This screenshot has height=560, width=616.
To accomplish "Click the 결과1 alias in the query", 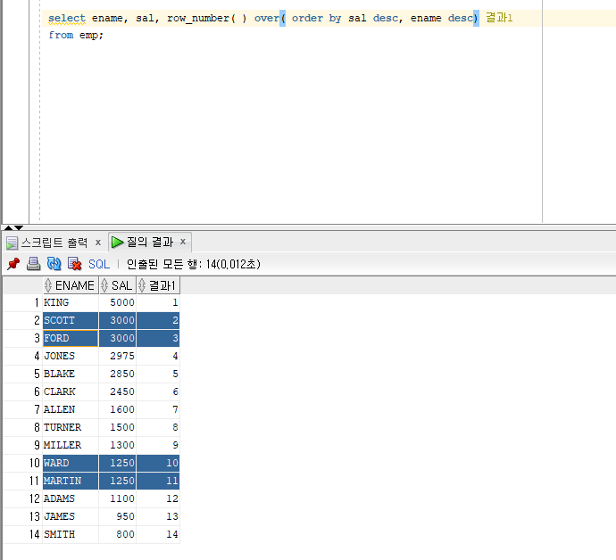I will 499,18.
